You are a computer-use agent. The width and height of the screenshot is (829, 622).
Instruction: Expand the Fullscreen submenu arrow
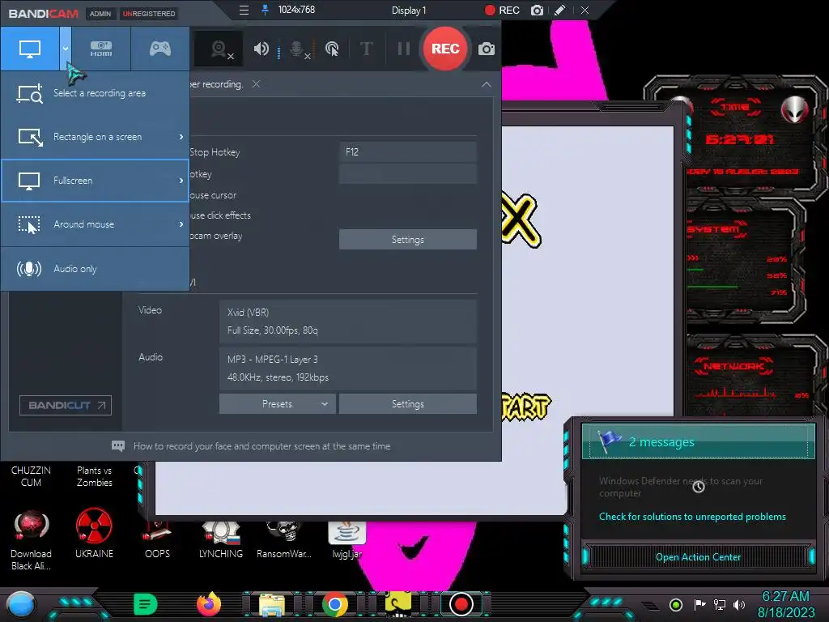tap(181, 181)
